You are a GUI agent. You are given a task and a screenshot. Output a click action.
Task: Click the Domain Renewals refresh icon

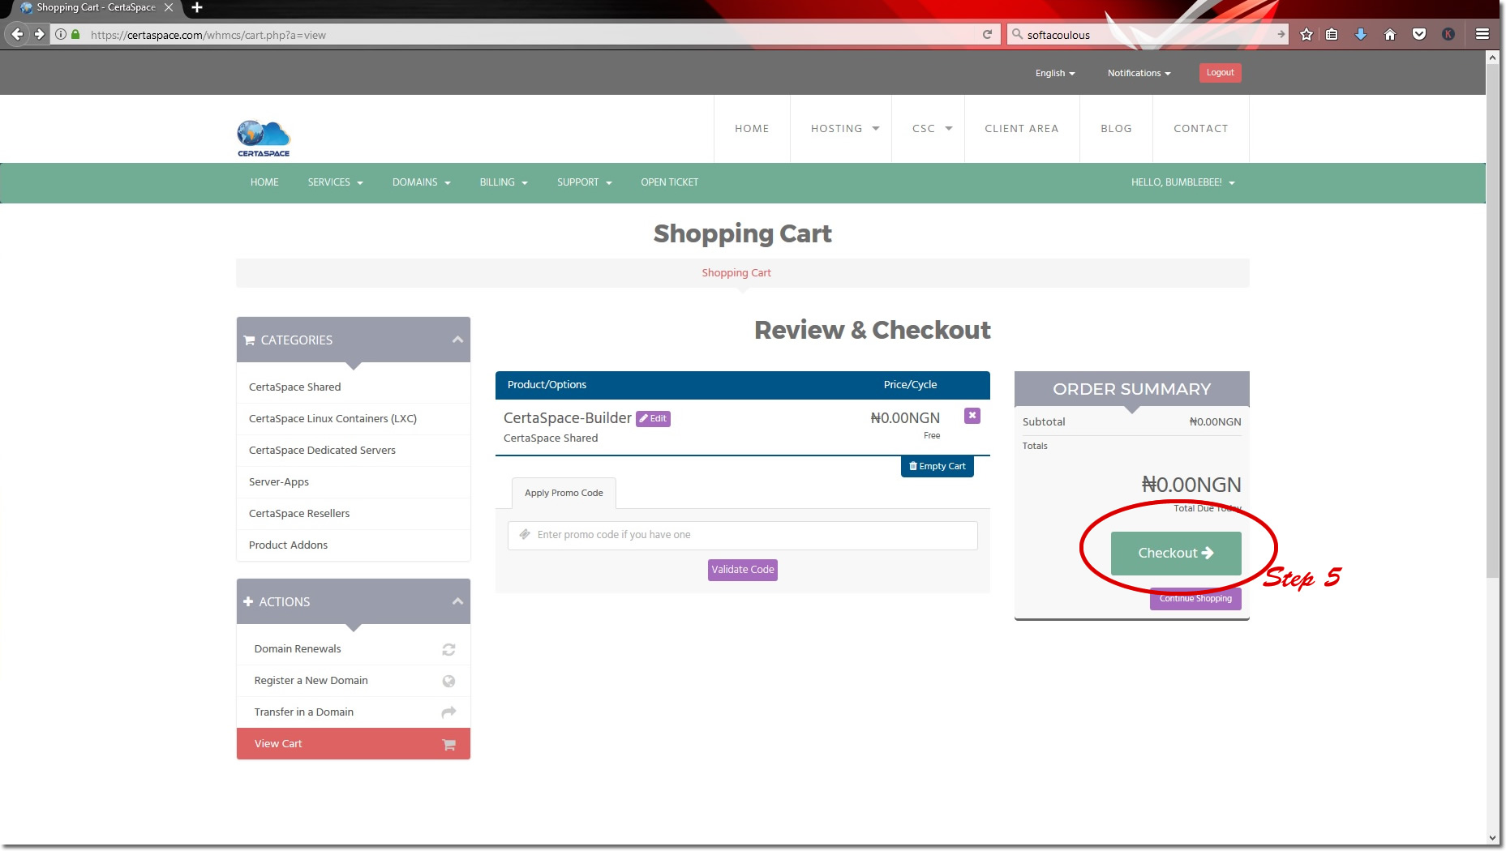[x=448, y=649]
